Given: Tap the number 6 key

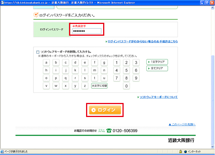Looking at the screenshot, I should coord(136,70).
